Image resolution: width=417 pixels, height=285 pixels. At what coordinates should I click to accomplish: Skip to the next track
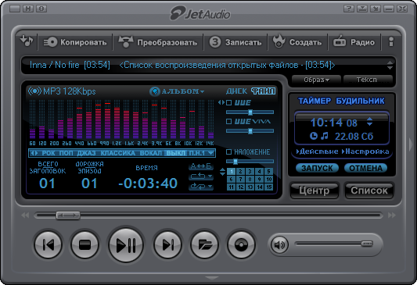pyautogui.click(x=167, y=244)
